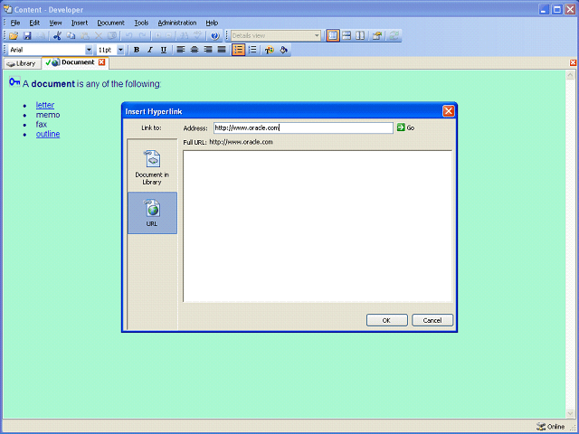Image resolution: width=579 pixels, height=434 pixels.
Task: Toggle Underline formatting
Action: [164, 50]
